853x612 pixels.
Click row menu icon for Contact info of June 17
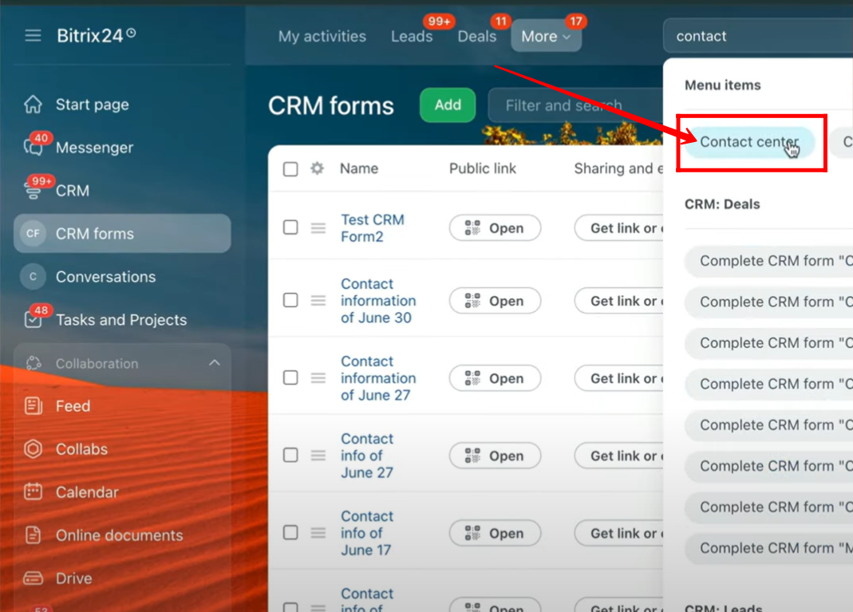point(318,533)
